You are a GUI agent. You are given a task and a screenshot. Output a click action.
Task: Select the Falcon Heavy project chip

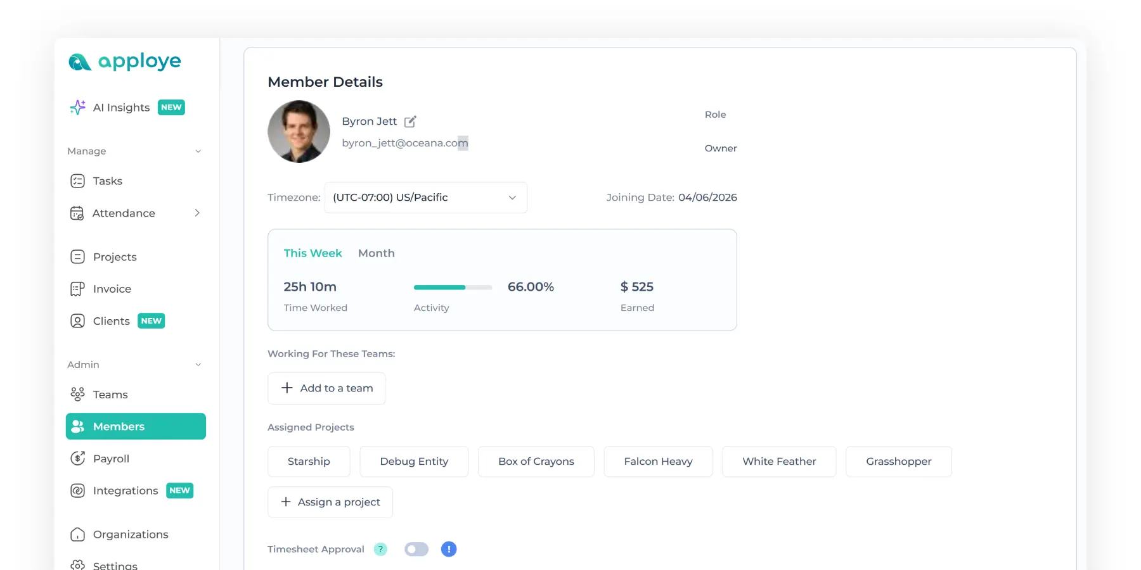(x=658, y=462)
